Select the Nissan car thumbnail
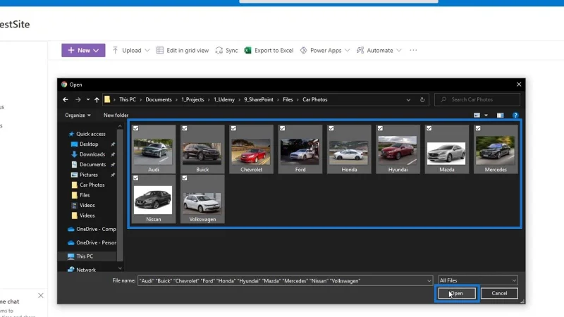Image resolution: width=564 pixels, height=317 pixels. pos(153,200)
